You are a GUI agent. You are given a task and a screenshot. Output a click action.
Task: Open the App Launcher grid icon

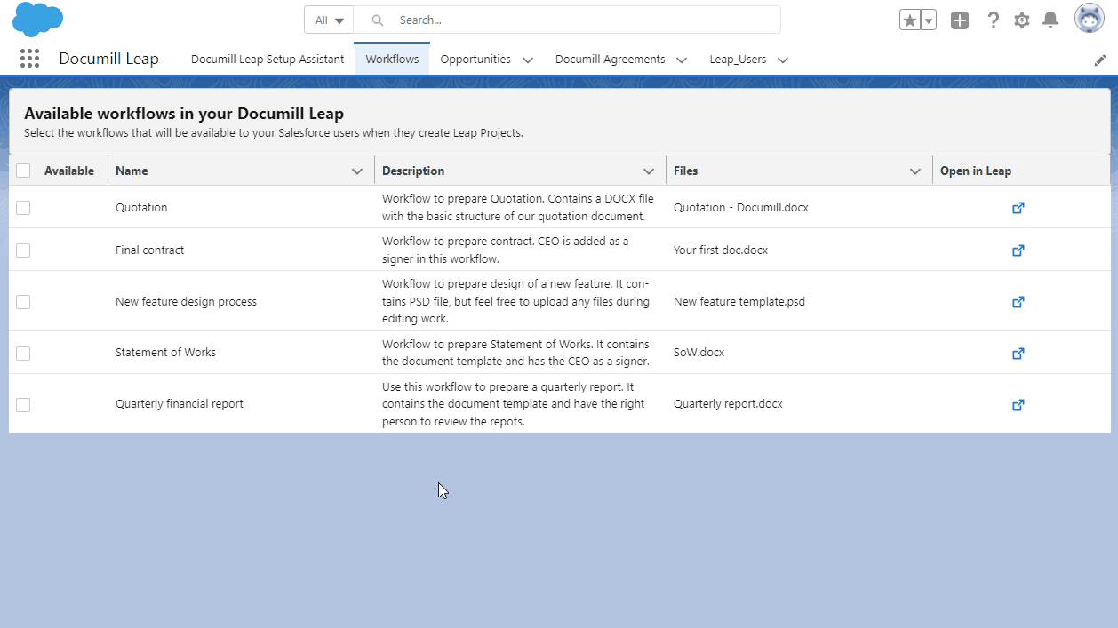point(29,58)
